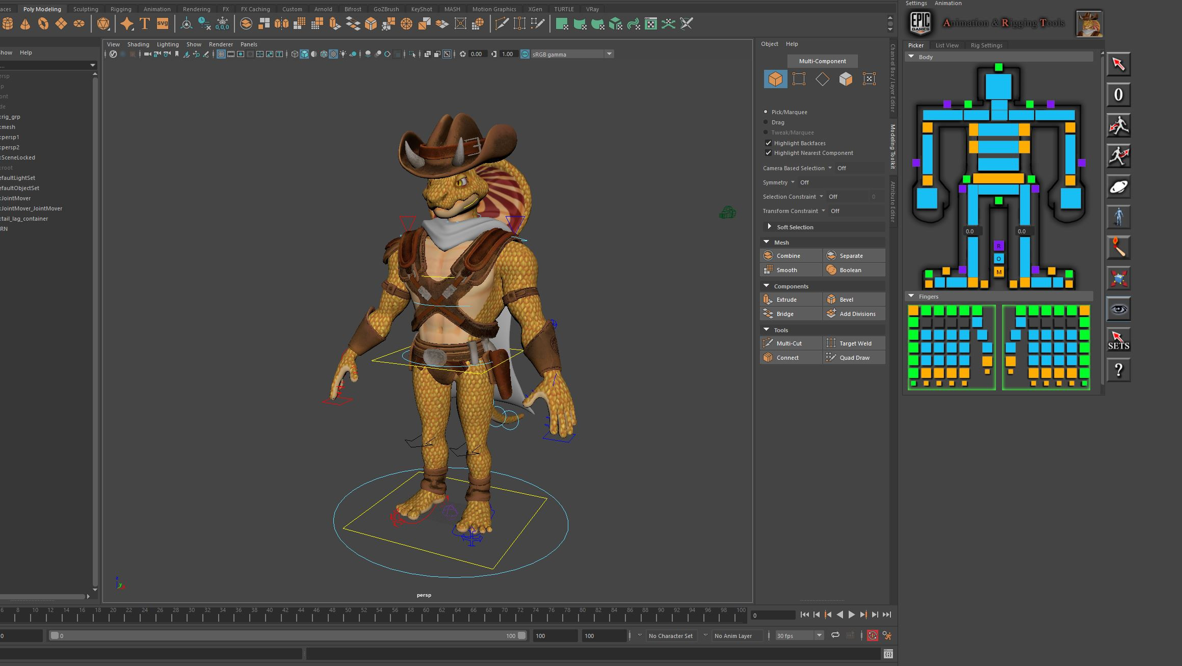1182x666 pixels.
Task: Activate the Target Weld tool
Action: coord(854,343)
